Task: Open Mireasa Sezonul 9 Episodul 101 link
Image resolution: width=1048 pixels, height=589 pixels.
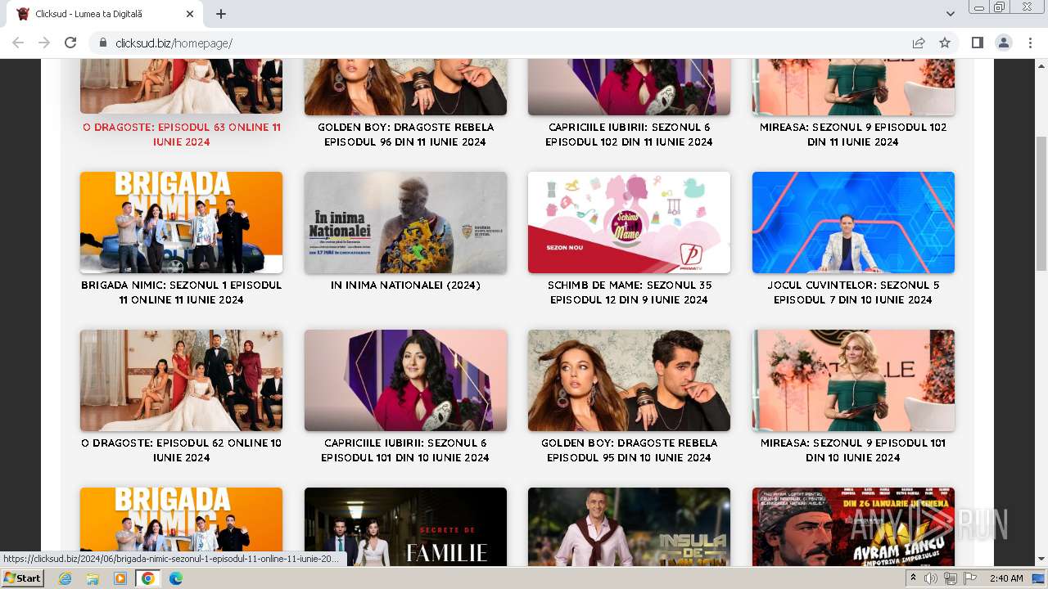Action: (853, 451)
